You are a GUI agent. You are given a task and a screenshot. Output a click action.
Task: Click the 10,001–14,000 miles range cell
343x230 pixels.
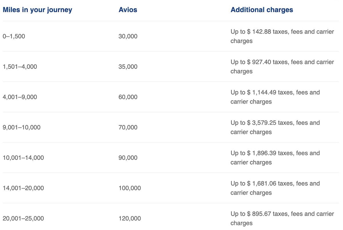[23, 158]
